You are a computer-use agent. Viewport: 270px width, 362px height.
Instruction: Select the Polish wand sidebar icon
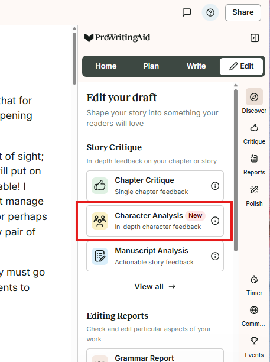coord(254,189)
